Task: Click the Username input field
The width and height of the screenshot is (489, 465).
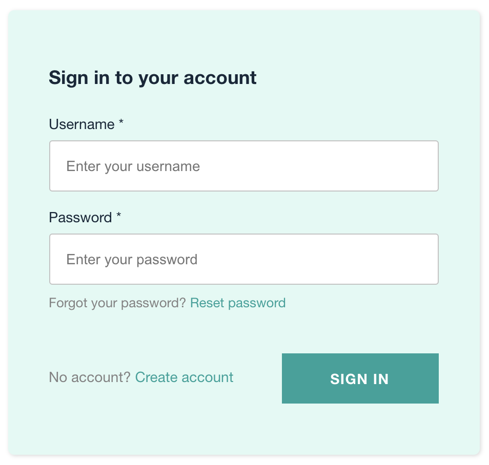Action: coord(243,166)
